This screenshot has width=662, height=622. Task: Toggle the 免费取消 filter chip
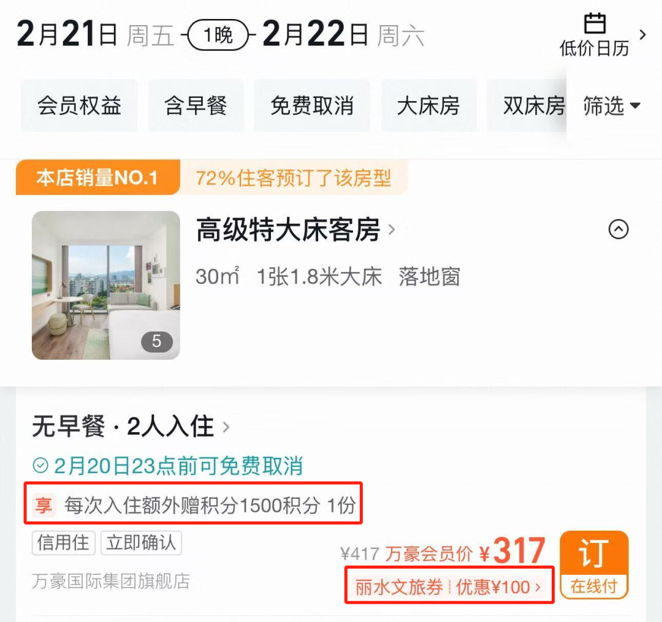click(312, 105)
